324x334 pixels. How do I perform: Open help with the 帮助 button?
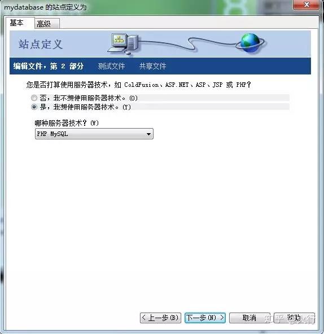point(294,318)
